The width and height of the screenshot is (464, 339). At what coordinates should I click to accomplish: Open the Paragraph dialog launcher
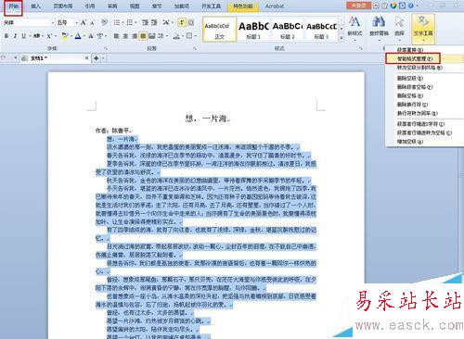click(x=195, y=48)
